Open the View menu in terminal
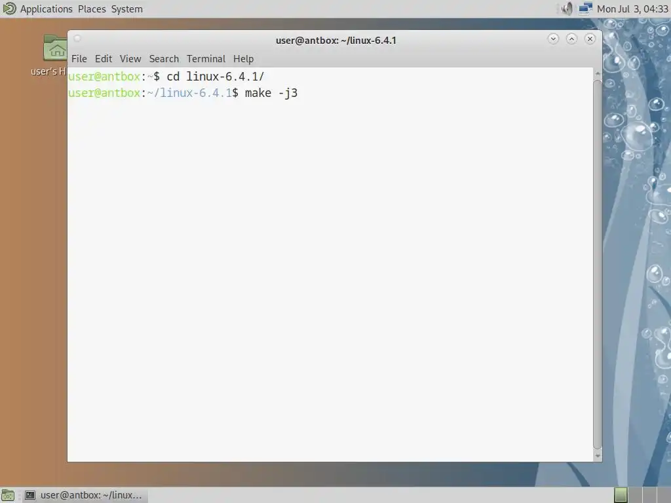 coord(130,58)
